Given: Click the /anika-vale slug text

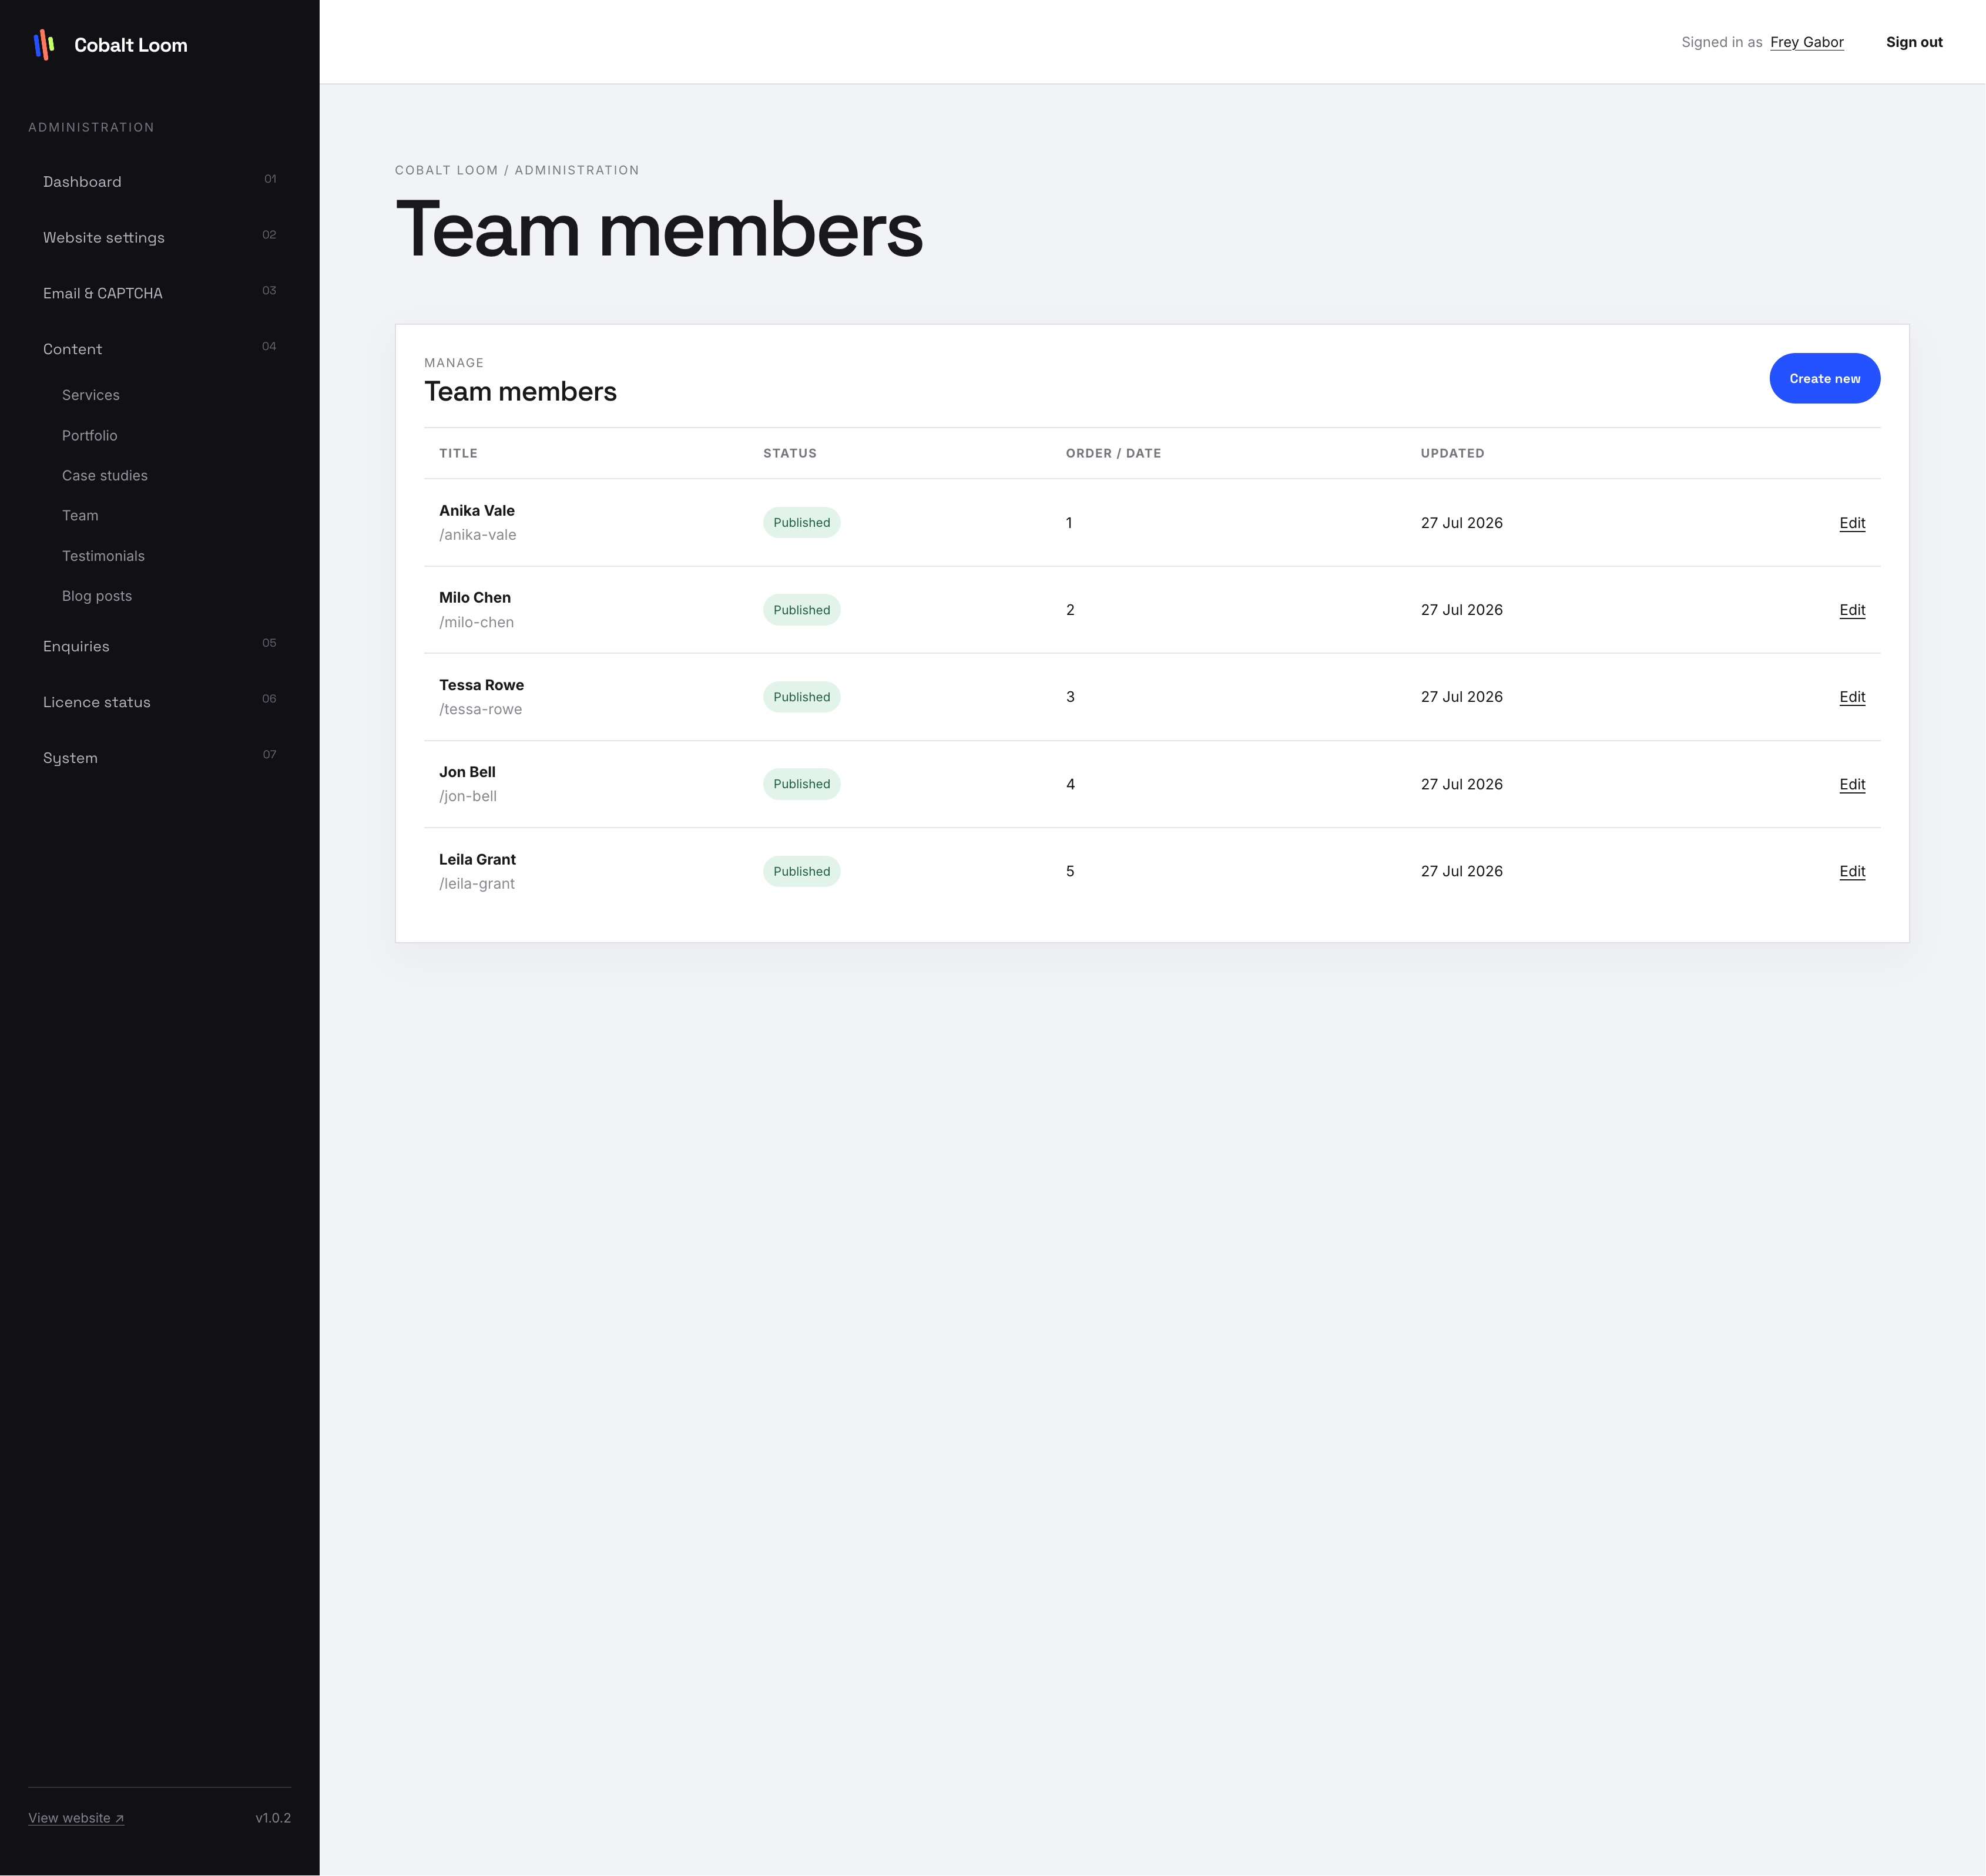Looking at the screenshot, I should [x=477, y=535].
